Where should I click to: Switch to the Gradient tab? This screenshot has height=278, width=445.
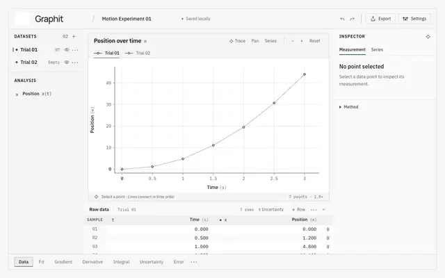tap(63, 262)
